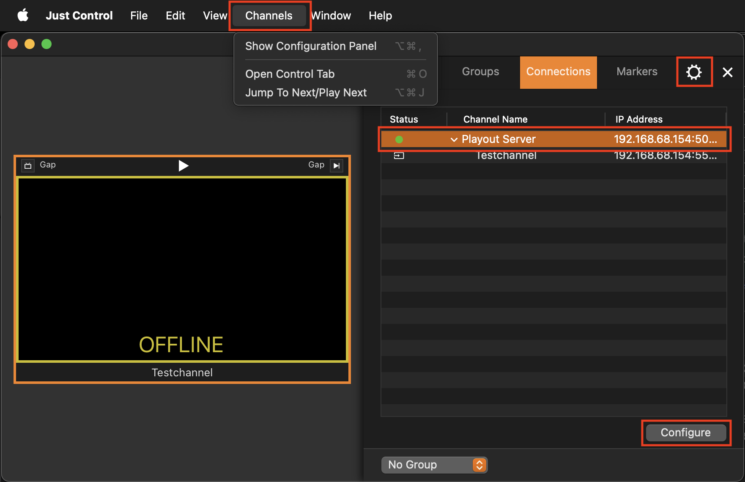This screenshot has width=745, height=482.
Task: Open the Edit menu
Action: pyautogui.click(x=175, y=16)
